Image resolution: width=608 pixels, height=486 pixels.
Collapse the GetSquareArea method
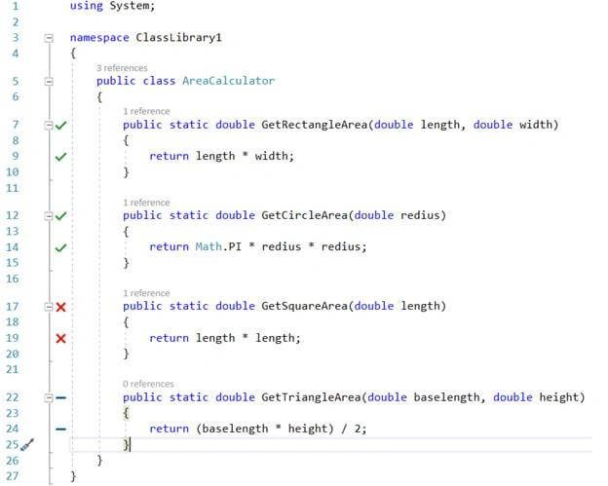(49, 307)
